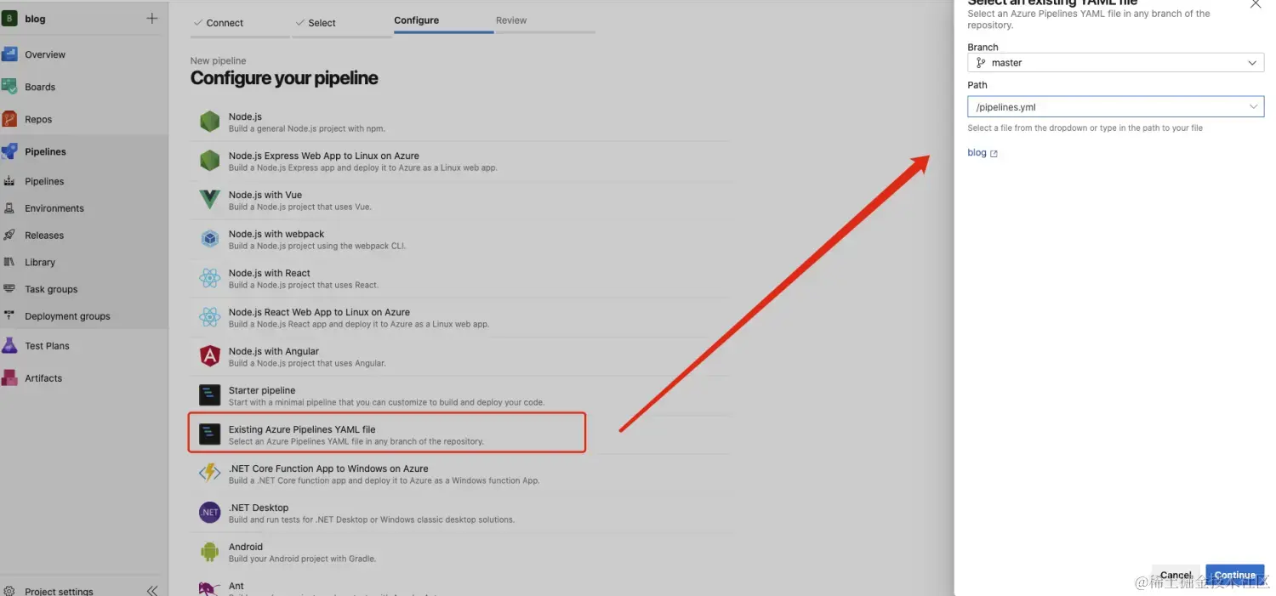Click the Releases sidebar label
1276x596 pixels.
click(x=44, y=236)
